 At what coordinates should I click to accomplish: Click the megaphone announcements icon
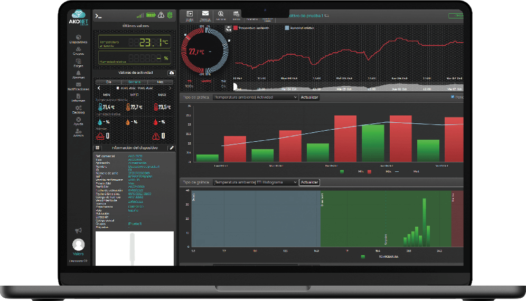(78, 230)
